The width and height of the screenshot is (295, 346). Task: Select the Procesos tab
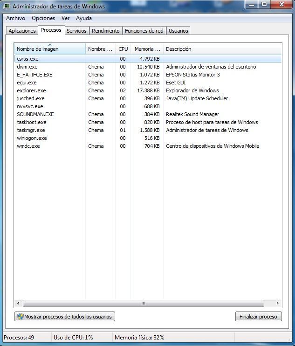tap(51, 30)
